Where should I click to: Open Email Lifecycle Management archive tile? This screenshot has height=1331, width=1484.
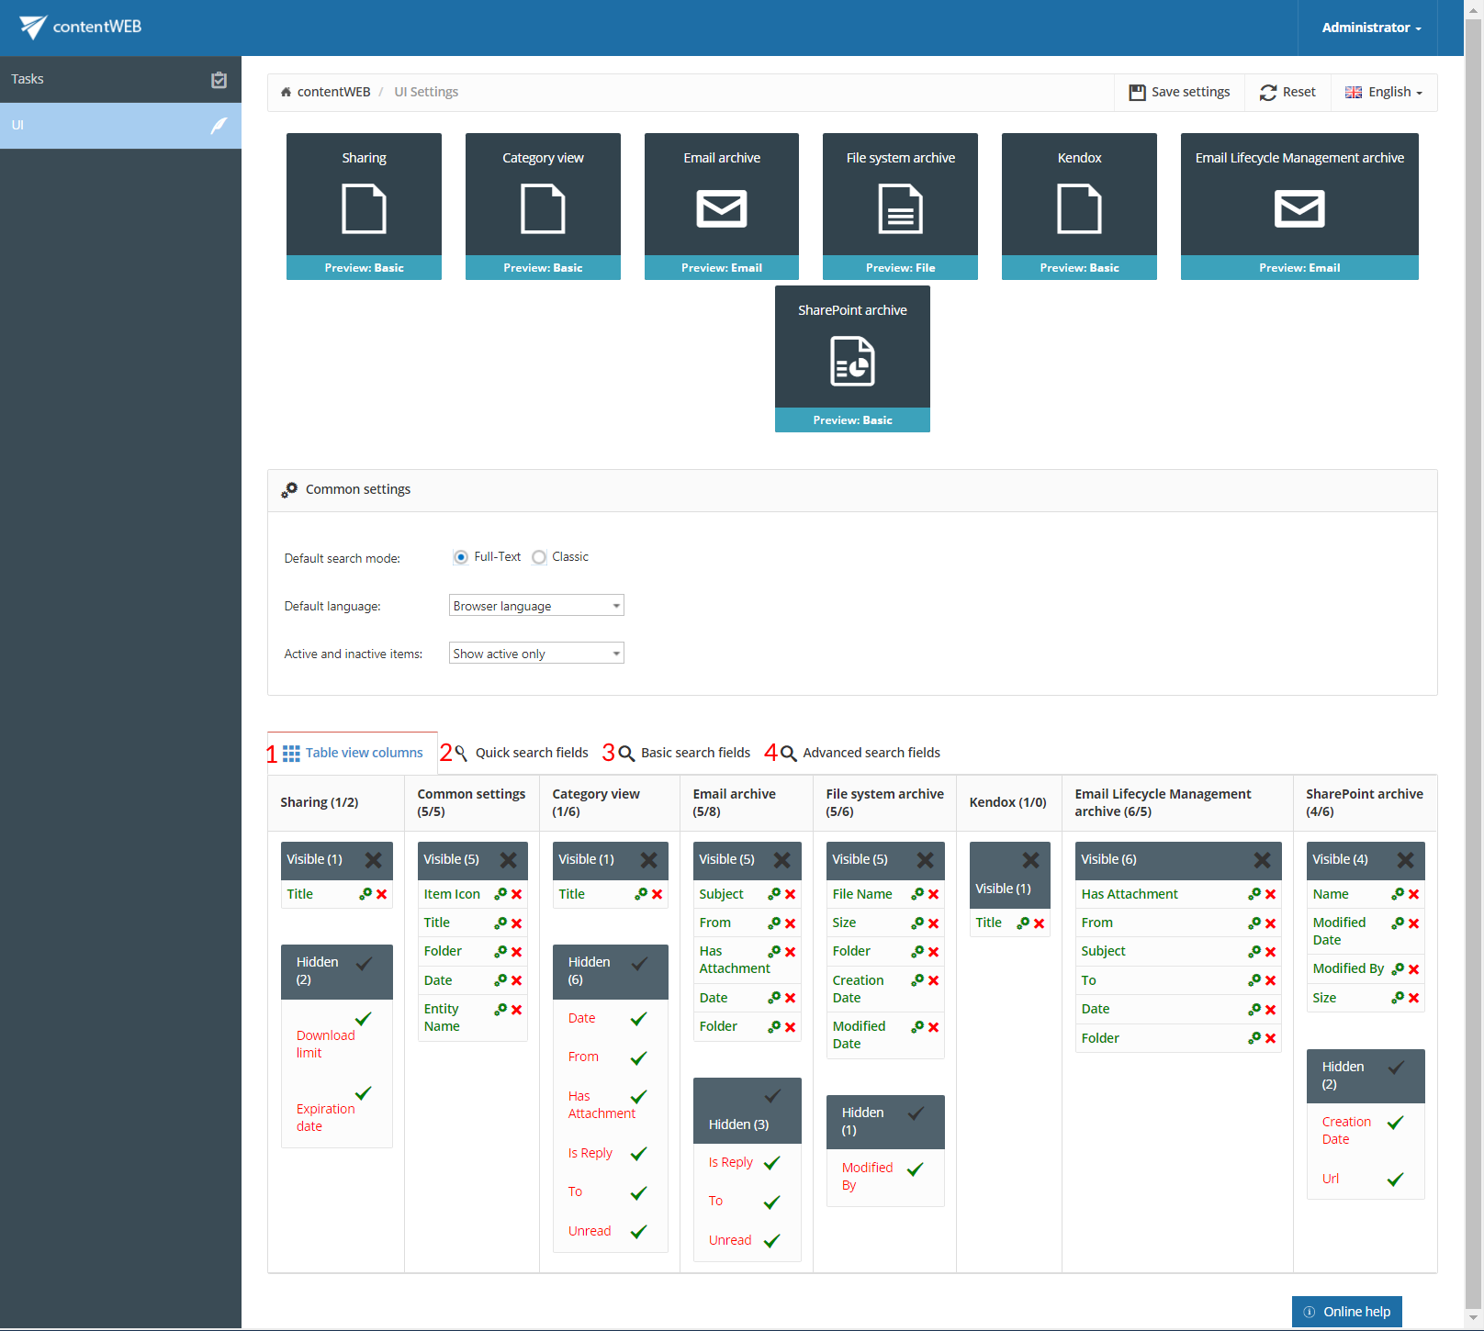(x=1299, y=207)
